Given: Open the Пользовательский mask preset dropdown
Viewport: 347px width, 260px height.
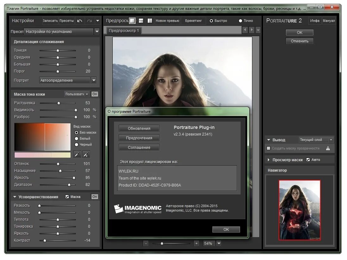Looking at the screenshot, I should 77,94.
